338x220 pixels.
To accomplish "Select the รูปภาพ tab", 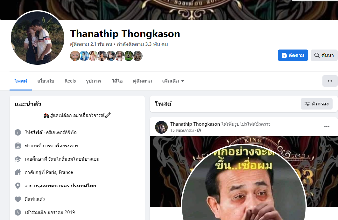I will pos(94,81).
